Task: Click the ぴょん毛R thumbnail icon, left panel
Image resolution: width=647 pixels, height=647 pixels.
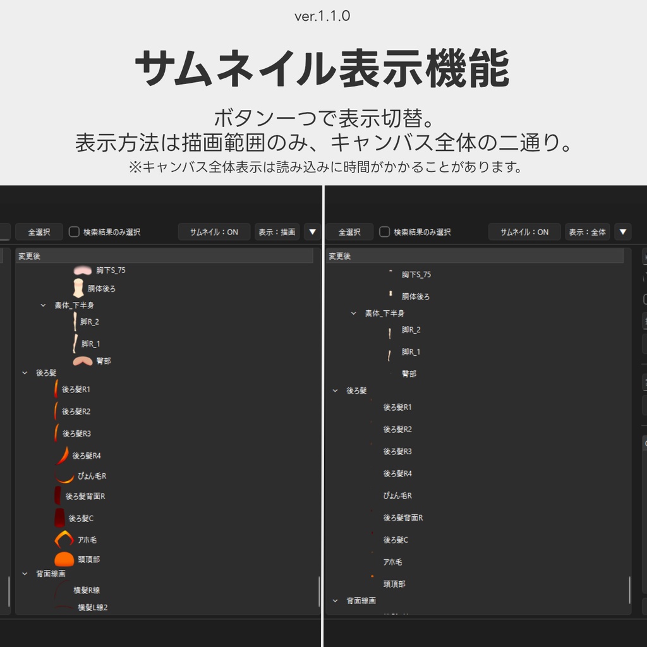Action: pyautogui.click(x=64, y=476)
